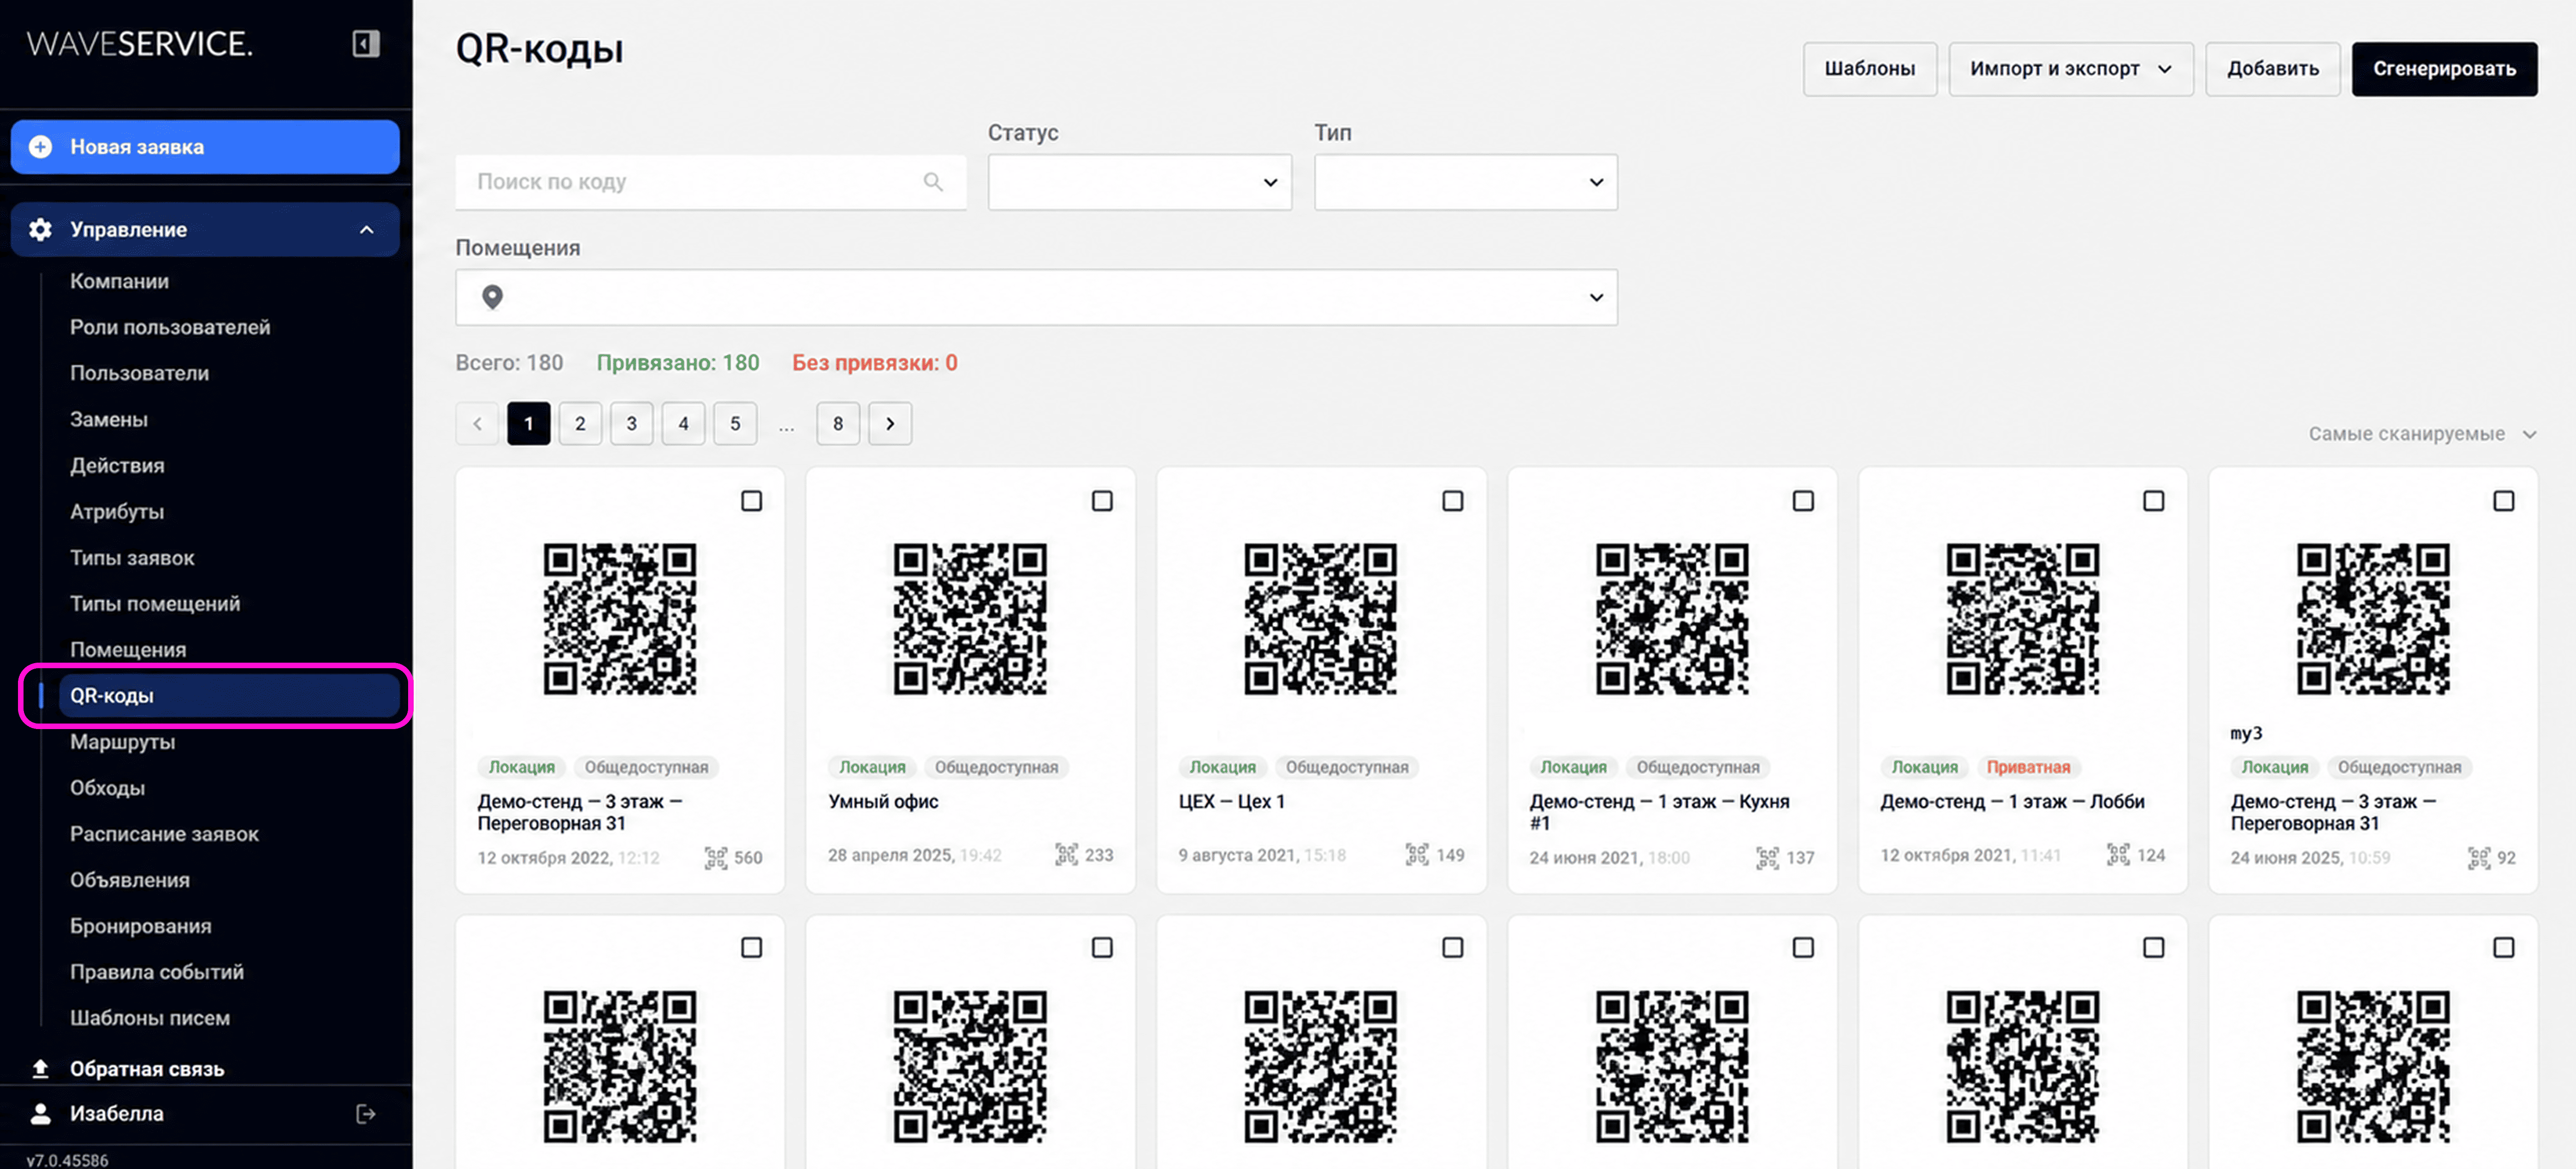Image resolution: width=2576 pixels, height=1169 pixels.
Task: Open the Шаблоны button
Action: [1869, 69]
